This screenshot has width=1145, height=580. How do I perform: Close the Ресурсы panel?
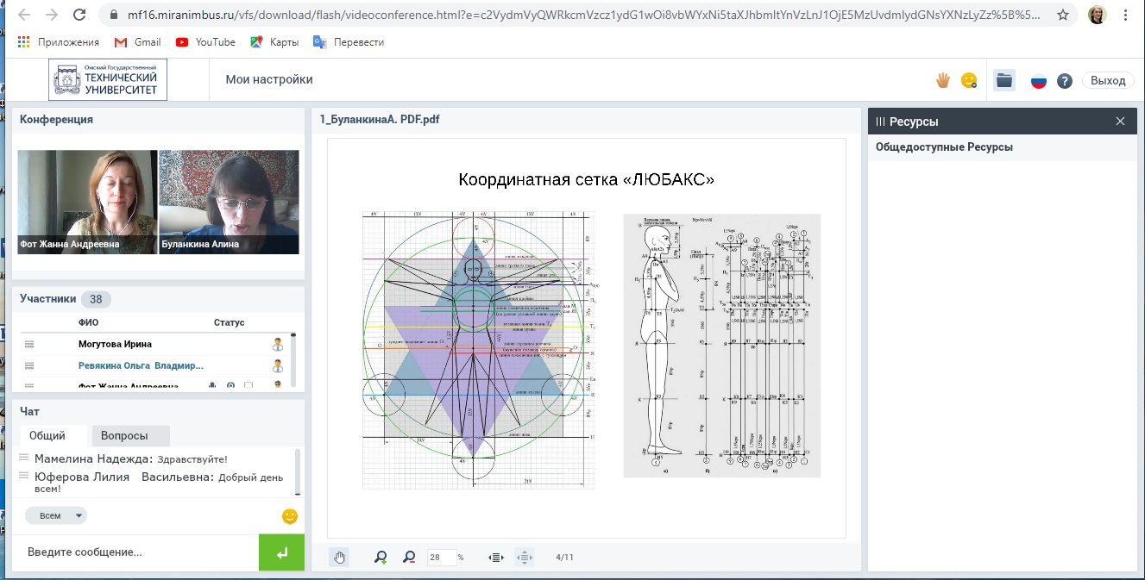click(1120, 122)
